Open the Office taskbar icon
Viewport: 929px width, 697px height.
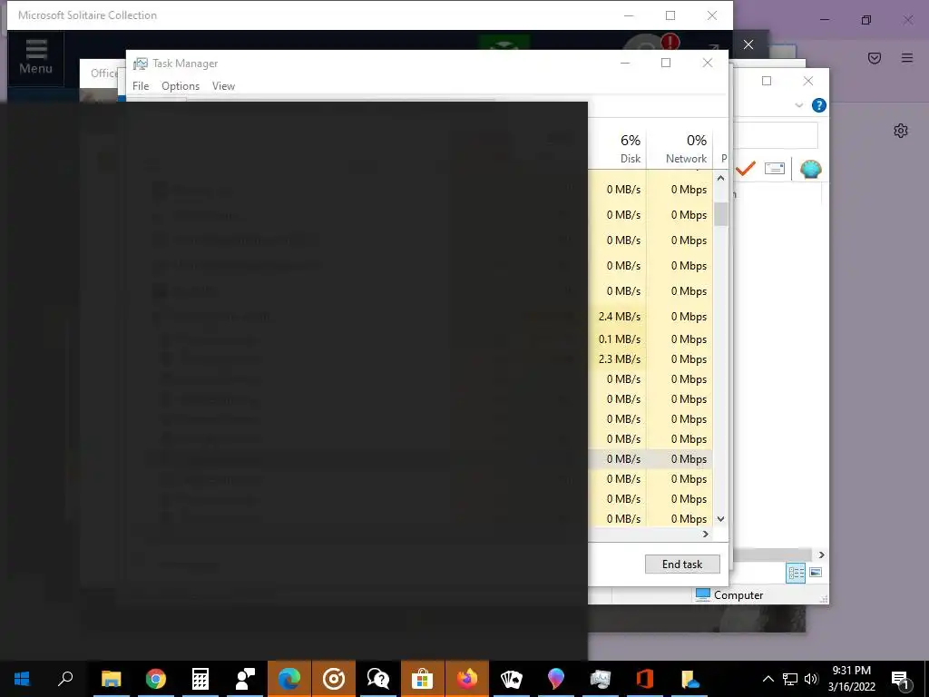click(x=645, y=679)
